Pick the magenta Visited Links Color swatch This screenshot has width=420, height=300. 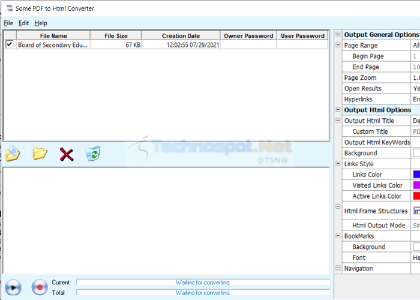pos(416,185)
